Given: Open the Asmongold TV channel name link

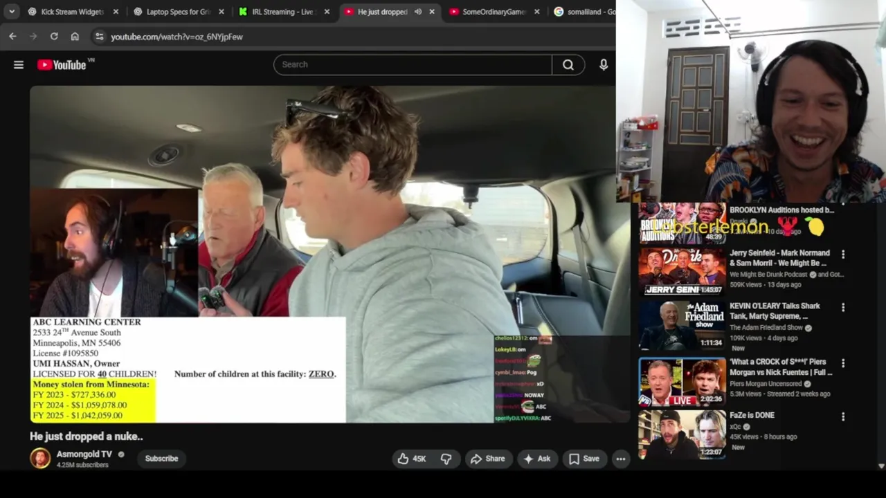Looking at the screenshot, I should [x=84, y=454].
